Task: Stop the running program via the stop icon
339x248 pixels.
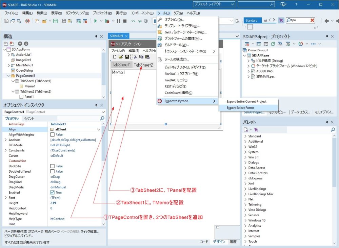Action: [x=124, y=21]
